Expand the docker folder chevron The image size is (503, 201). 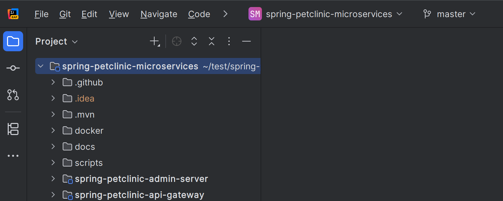tap(53, 130)
